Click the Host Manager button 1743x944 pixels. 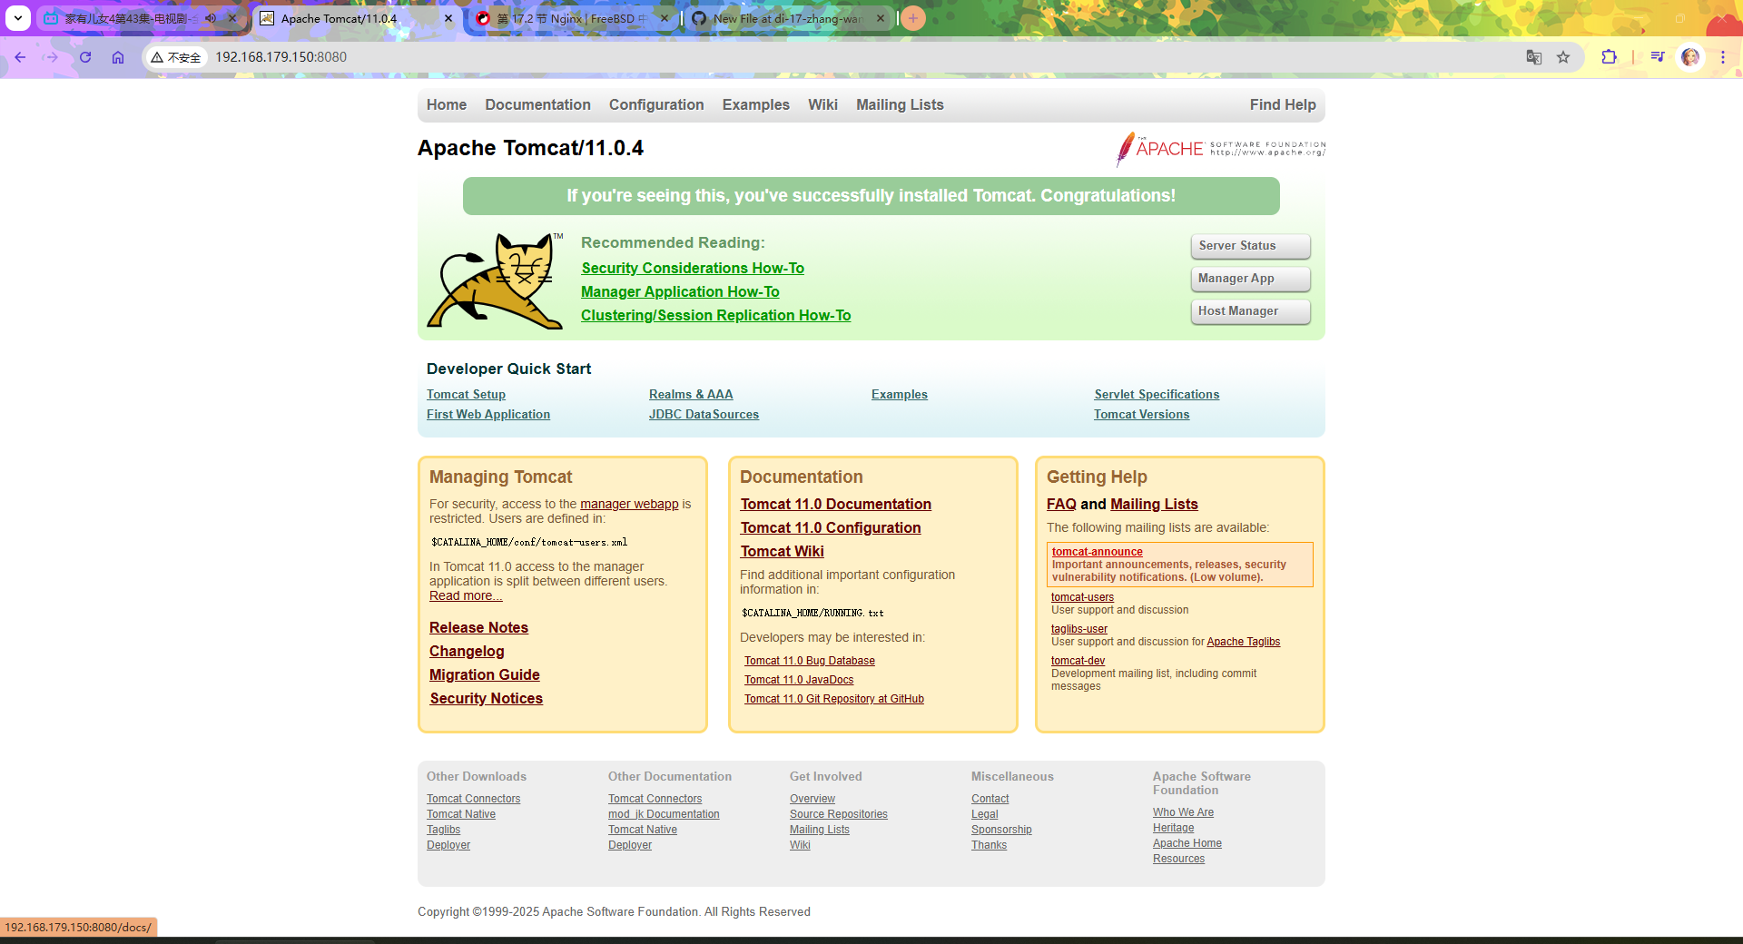[x=1250, y=311]
